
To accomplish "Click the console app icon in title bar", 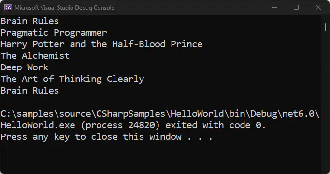I will 8,8.
